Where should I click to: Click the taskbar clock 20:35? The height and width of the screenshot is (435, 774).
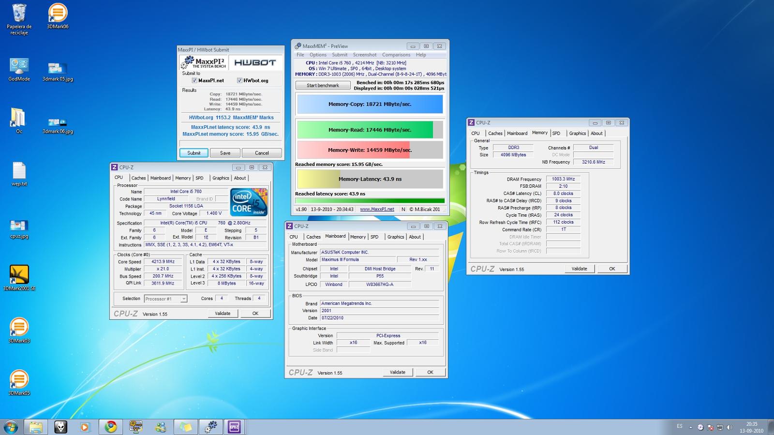pyautogui.click(x=751, y=427)
